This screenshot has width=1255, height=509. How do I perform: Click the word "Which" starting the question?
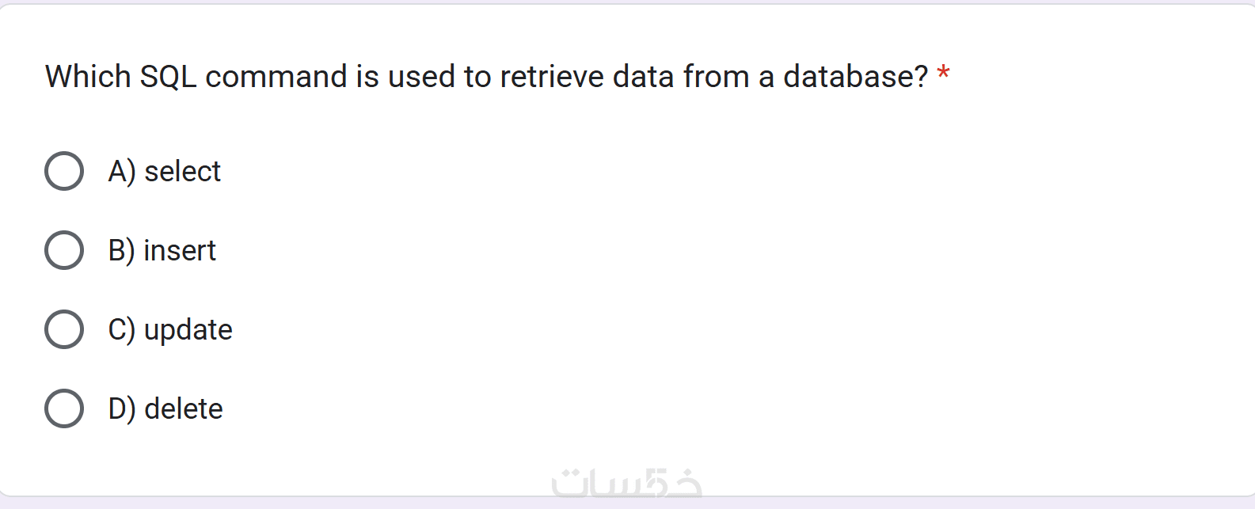[x=88, y=77]
